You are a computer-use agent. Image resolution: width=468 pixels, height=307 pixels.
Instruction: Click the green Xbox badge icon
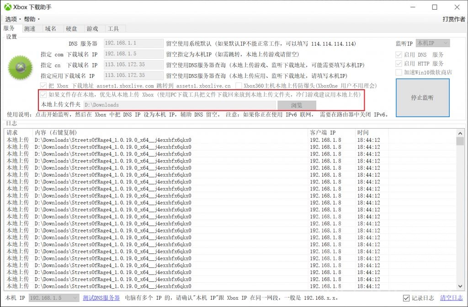pos(20,67)
